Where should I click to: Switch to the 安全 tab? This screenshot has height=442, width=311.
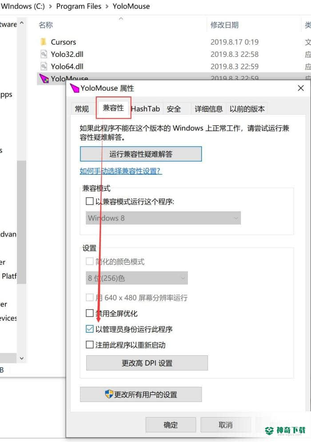(x=174, y=109)
